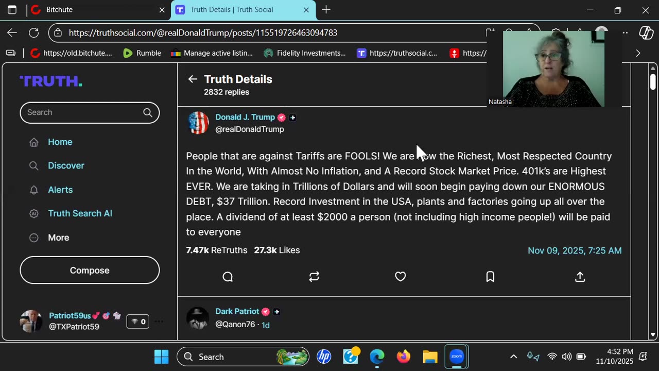Screen dimensions: 659x371
Task: Open Dark Patriot's avatar picture
Action: click(x=198, y=318)
